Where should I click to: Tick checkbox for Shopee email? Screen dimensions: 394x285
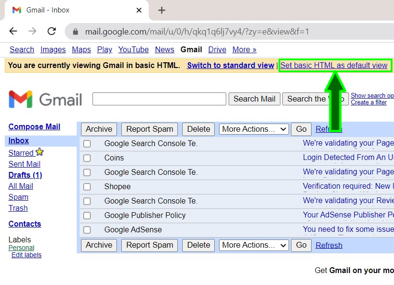click(87, 187)
